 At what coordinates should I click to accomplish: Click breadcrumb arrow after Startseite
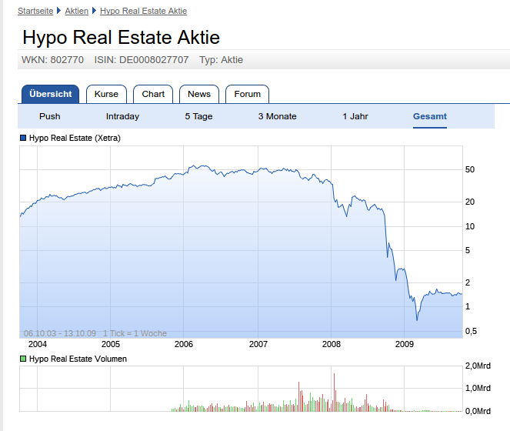coord(59,11)
